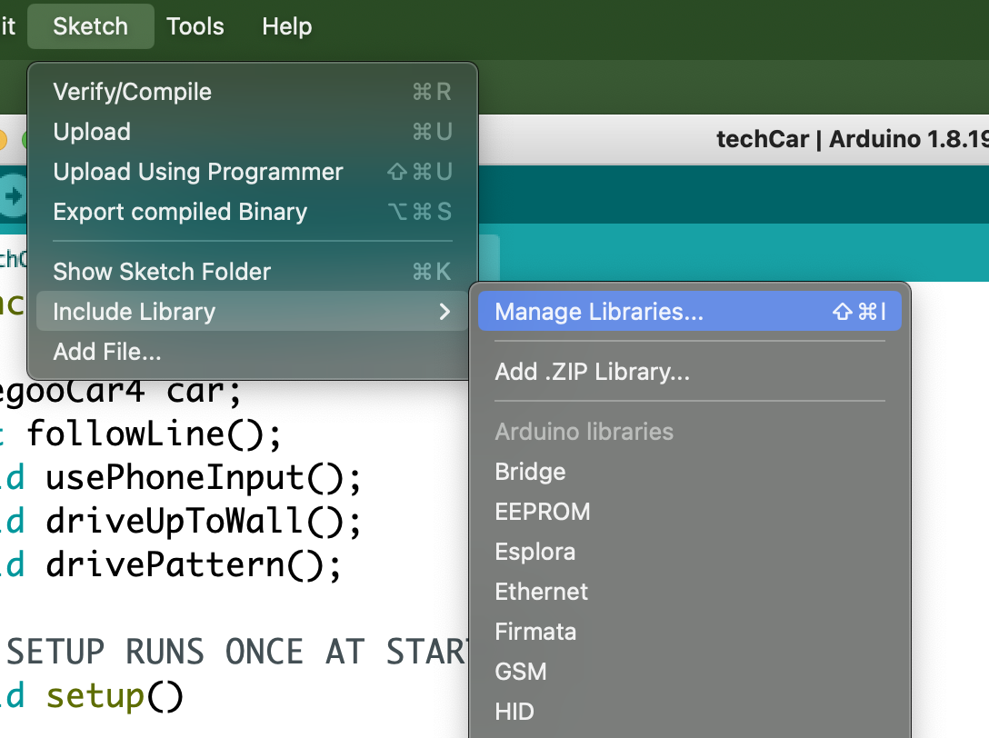
Task: Open the Help menu
Action: pos(286,26)
